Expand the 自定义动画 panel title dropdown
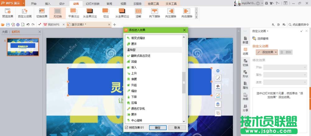This screenshot has height=136, width=311. pyautogui.click(x=268, y=31)
